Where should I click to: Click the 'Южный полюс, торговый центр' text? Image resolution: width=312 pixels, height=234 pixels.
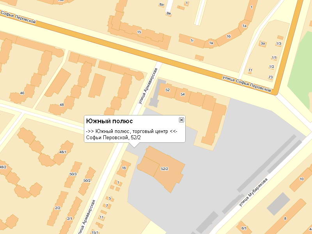coord(132,131)
